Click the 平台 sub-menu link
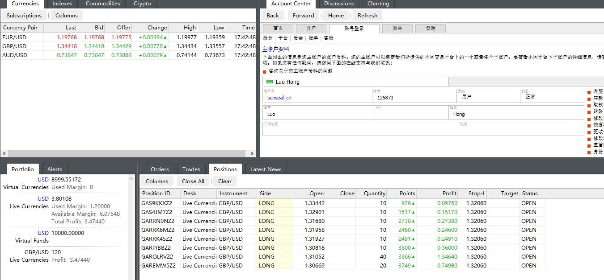The height and width of the screenshot is (280, 604). click(x=282, y=38)
